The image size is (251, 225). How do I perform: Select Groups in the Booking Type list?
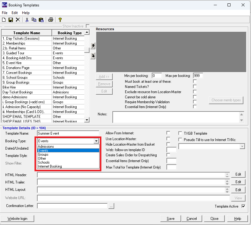(43, 154)
